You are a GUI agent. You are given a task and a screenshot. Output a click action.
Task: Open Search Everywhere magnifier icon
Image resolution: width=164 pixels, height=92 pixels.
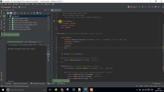tap(163, 7)
